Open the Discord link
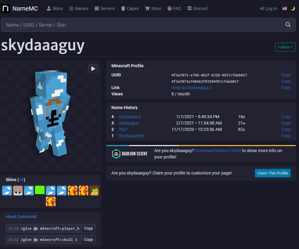This screenshot has height=249, width=299. (197, 8)
